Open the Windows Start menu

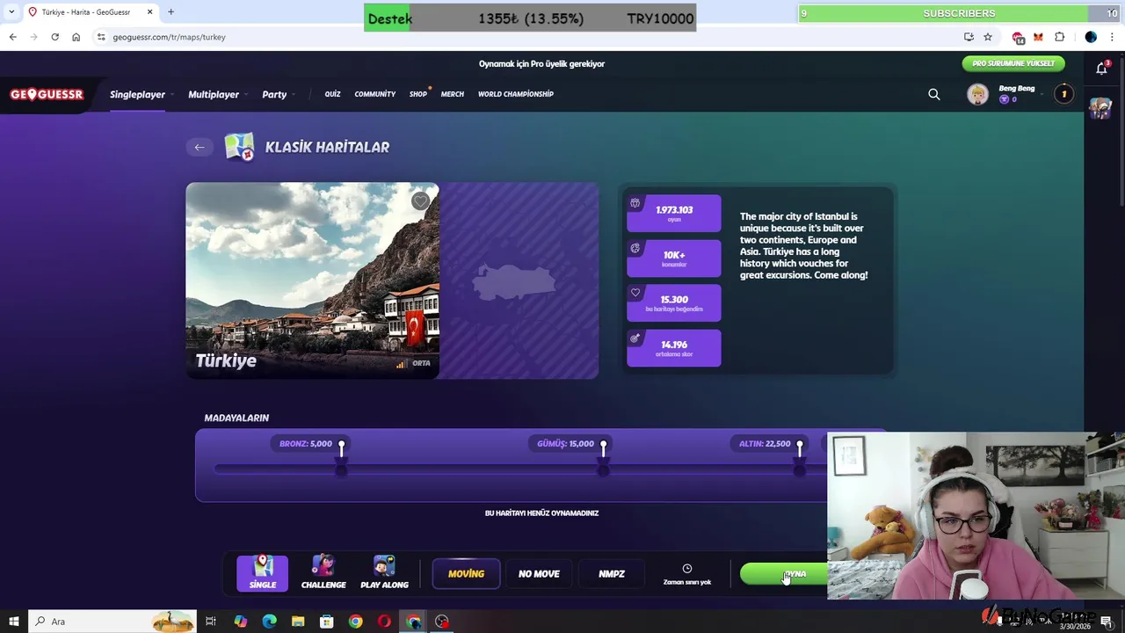point(13,622)
